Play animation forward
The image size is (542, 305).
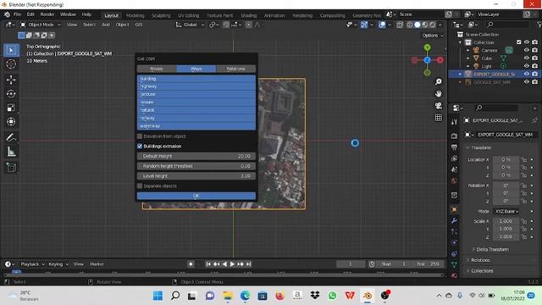tap(232, 264)
